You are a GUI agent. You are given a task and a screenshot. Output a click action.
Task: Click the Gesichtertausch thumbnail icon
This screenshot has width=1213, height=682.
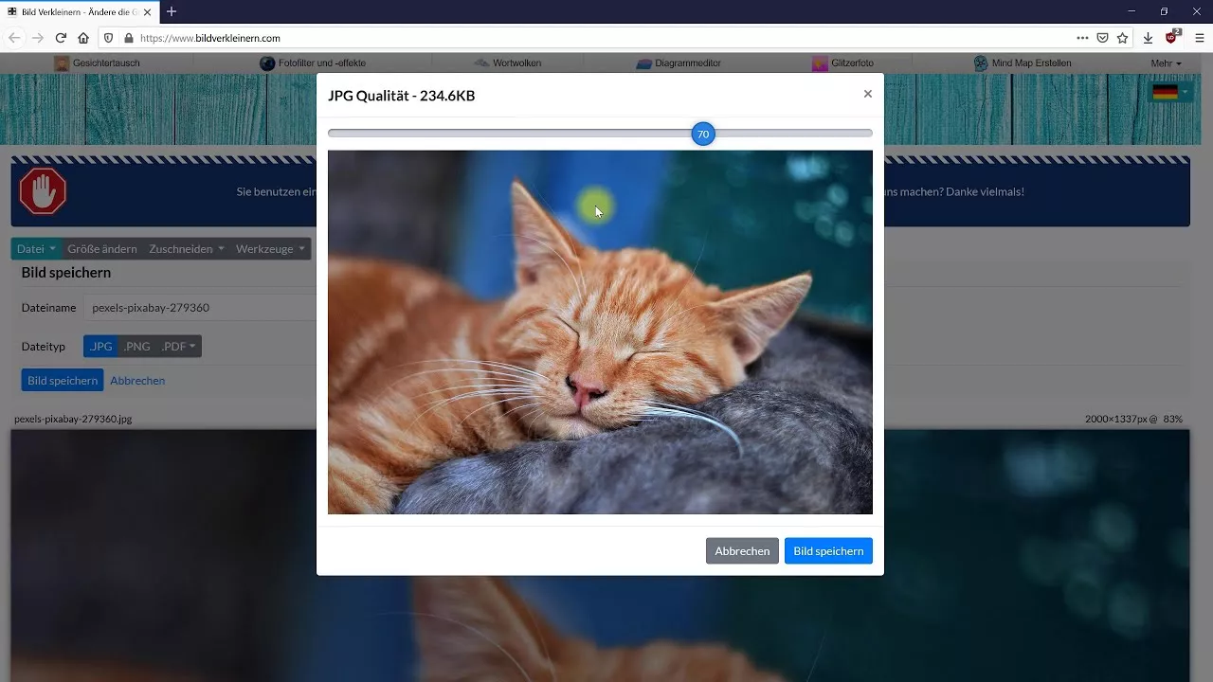point(62,63)
